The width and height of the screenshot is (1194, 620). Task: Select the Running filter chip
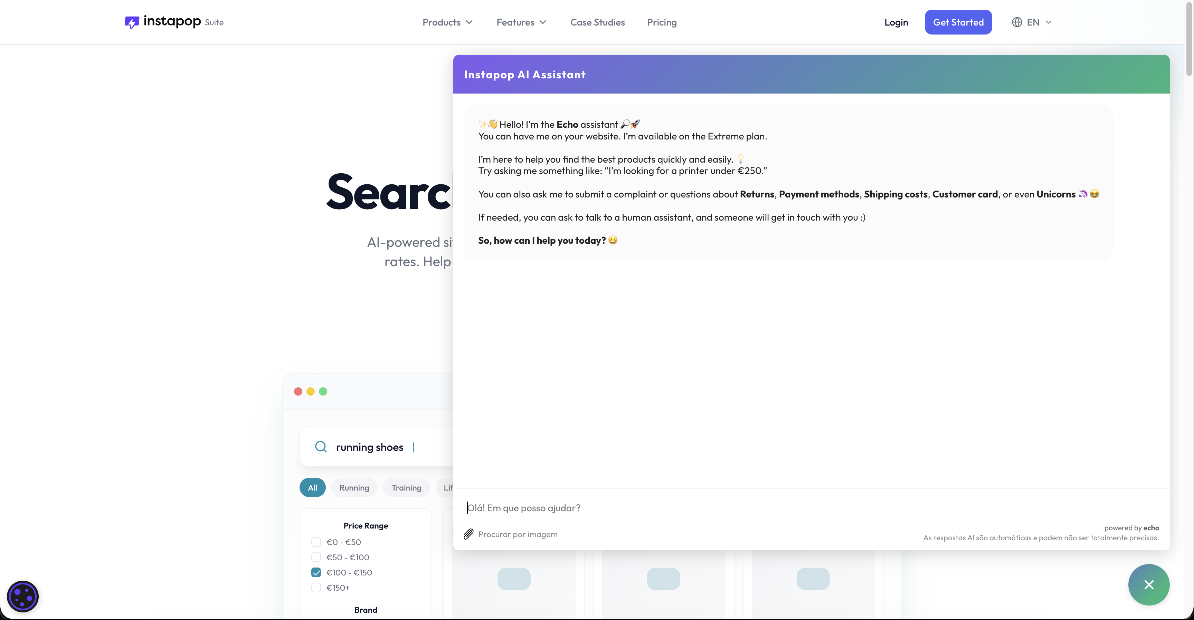(354, 487)
